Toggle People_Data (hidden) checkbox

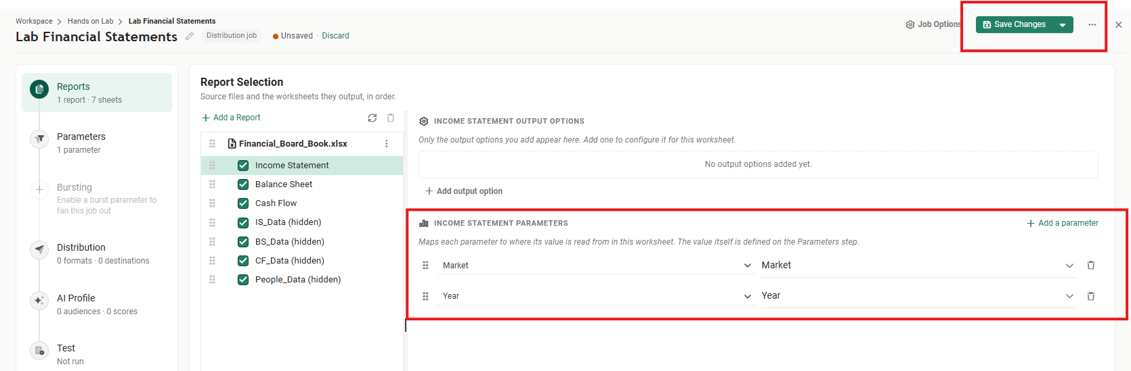coord(243,280)
